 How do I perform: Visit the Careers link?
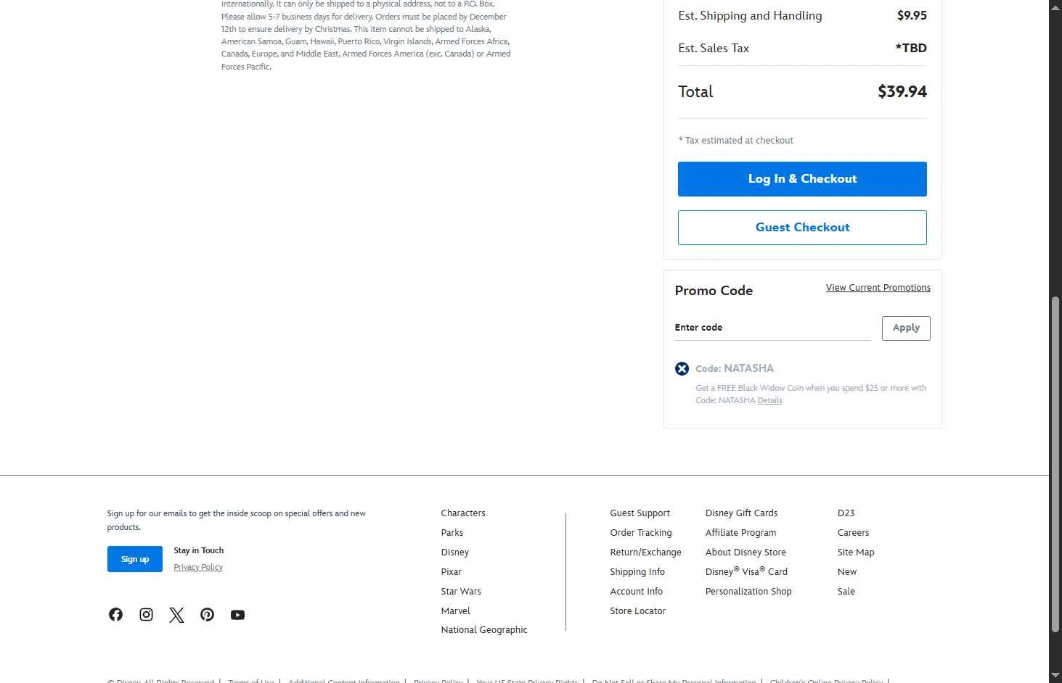[x=853, y=532]
